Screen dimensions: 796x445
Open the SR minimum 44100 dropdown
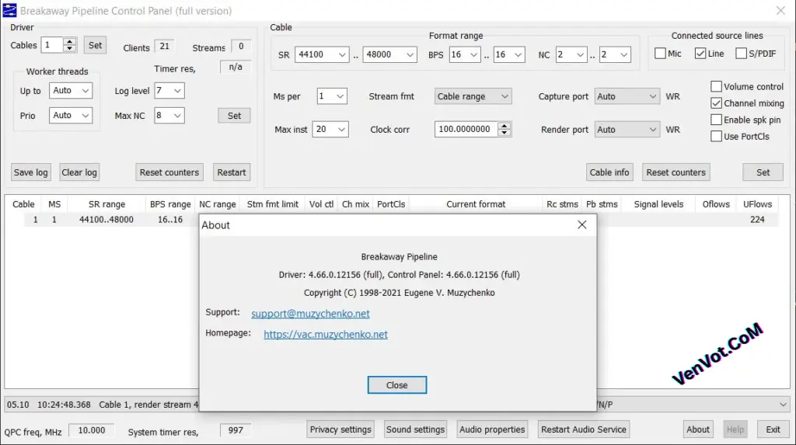tap(322, 55)
